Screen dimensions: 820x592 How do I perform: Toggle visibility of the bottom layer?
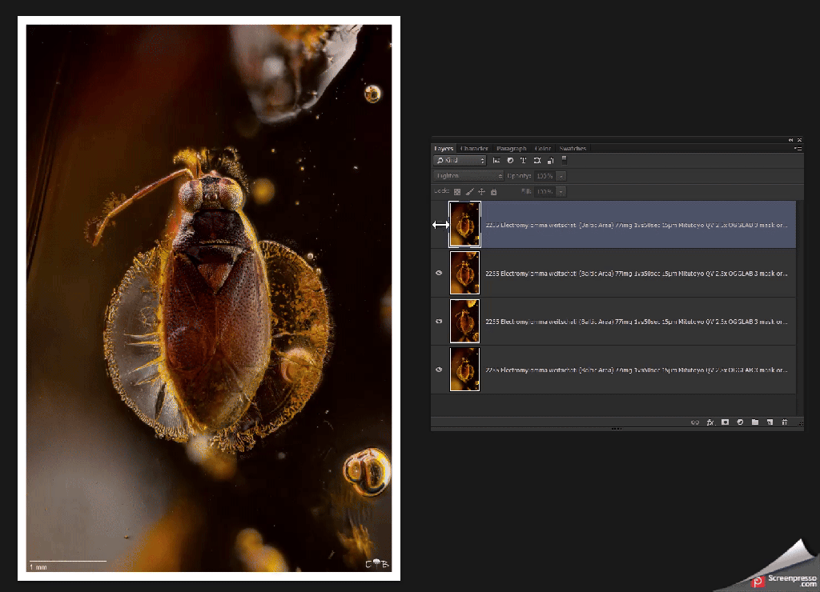coord(439,369)
